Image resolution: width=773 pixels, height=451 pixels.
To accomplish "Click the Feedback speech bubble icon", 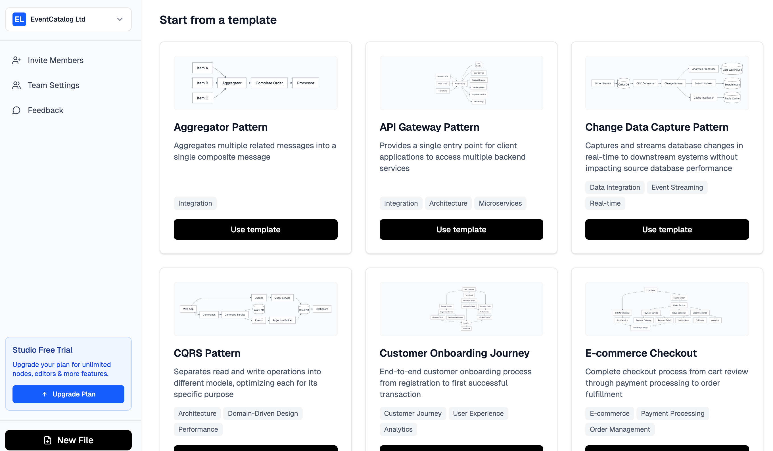I will pyautogui.click(x=16, y=110).
